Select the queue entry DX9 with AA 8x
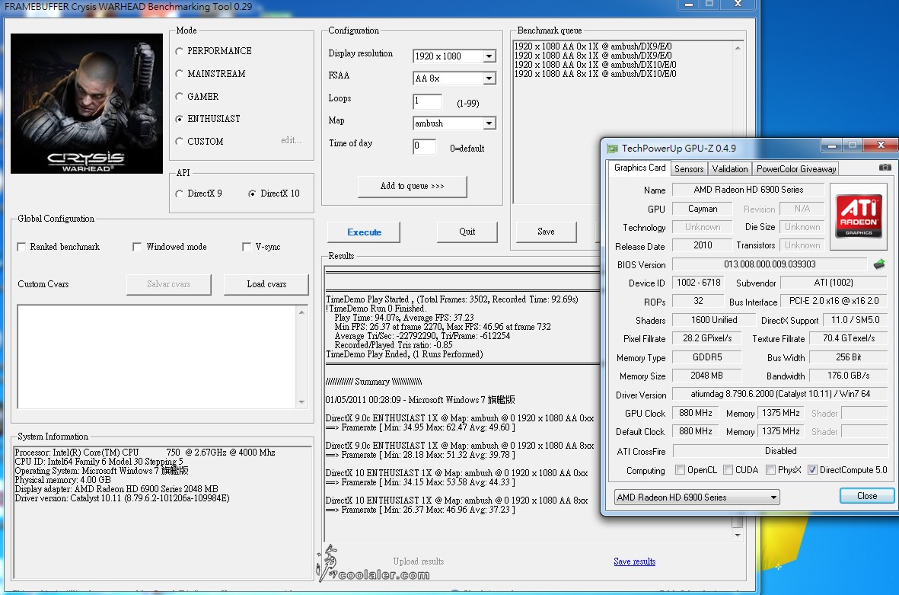The height and width of the screenshot is (595, 899). point(593,56)
